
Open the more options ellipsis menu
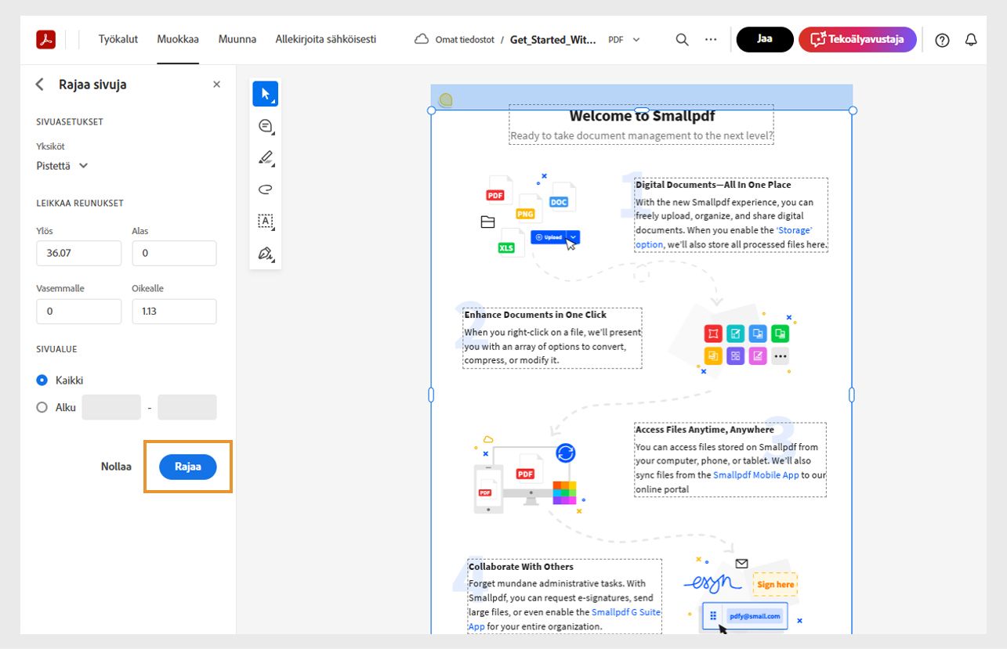coord(711,39)
